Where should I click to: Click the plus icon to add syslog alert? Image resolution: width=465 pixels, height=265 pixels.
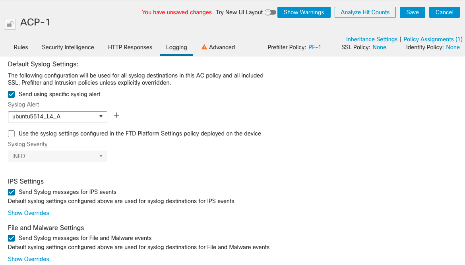(116, 116)
